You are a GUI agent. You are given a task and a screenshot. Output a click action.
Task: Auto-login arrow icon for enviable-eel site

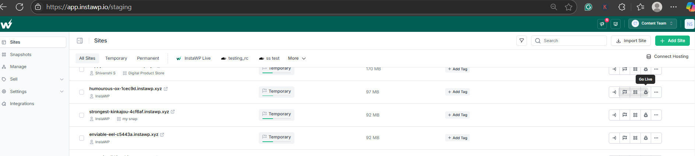pyautogui.click(x=614, y=138)
